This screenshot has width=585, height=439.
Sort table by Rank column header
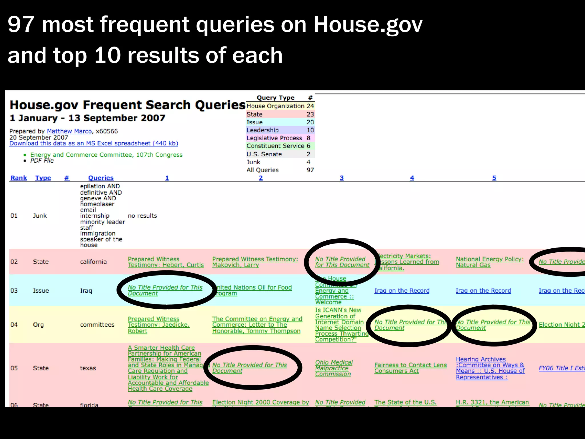[x=19, y=178]
